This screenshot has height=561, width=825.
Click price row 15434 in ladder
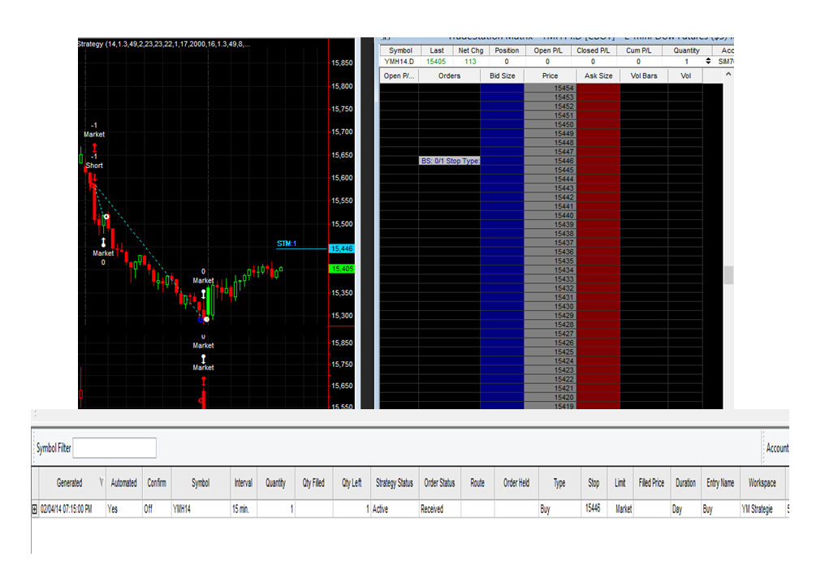tap(551, 270)
